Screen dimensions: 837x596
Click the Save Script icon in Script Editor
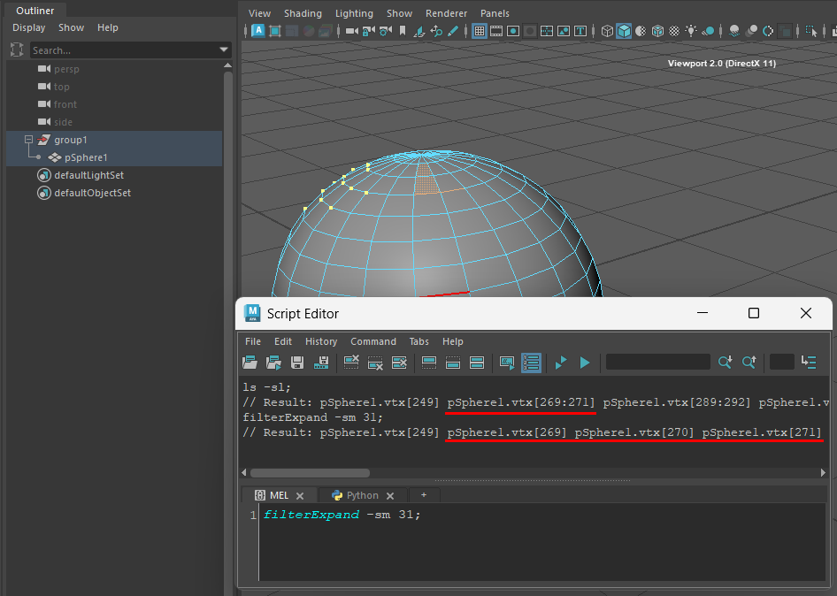pos(298,363)
